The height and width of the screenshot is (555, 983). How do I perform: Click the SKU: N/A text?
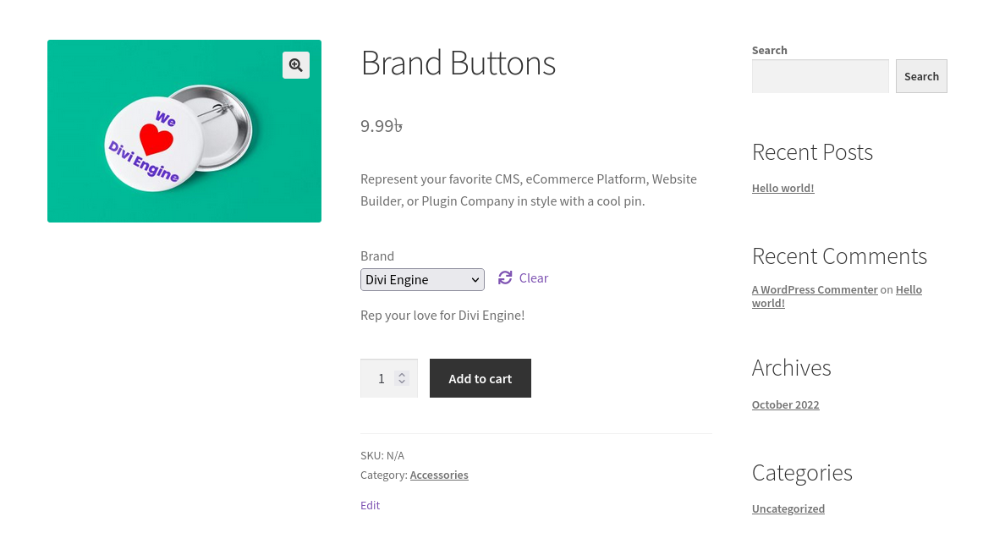(x=382, y=455)
